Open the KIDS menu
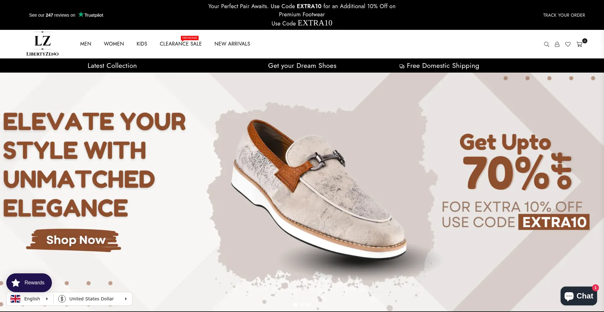 tap(142, 44)
